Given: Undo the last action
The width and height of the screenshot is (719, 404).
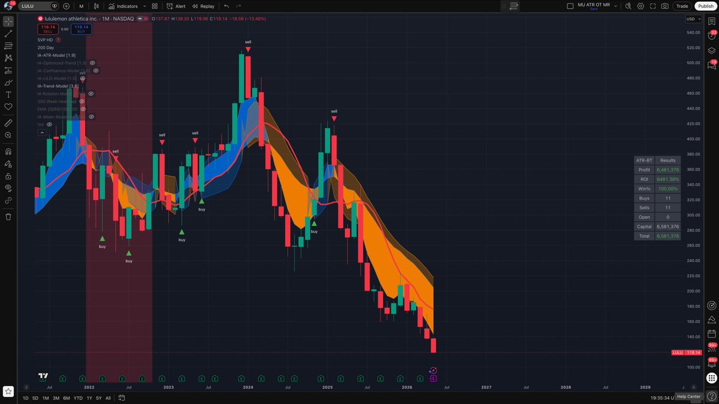Looking at the screenshot, I should pos(226,6).
